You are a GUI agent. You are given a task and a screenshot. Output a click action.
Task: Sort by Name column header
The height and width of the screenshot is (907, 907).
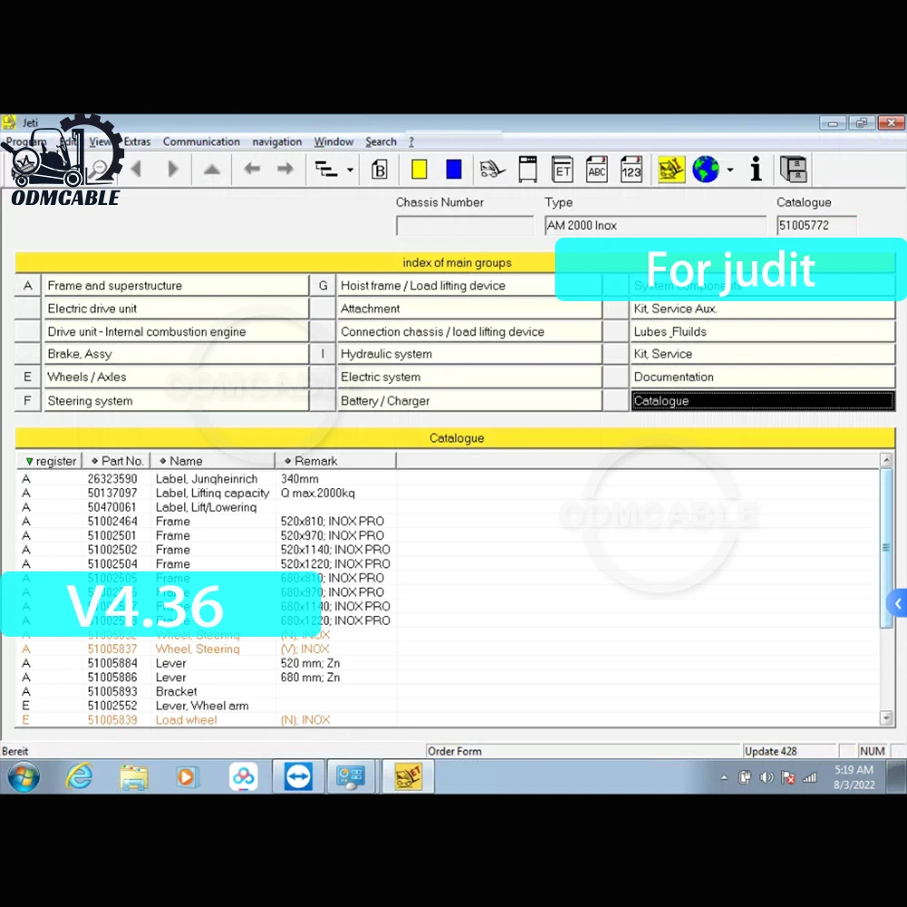[x=213, y=461]
